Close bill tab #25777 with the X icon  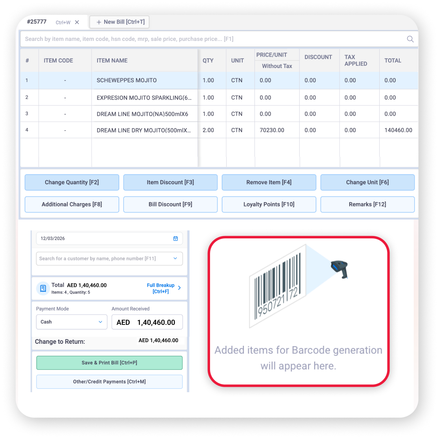point(77,22)
